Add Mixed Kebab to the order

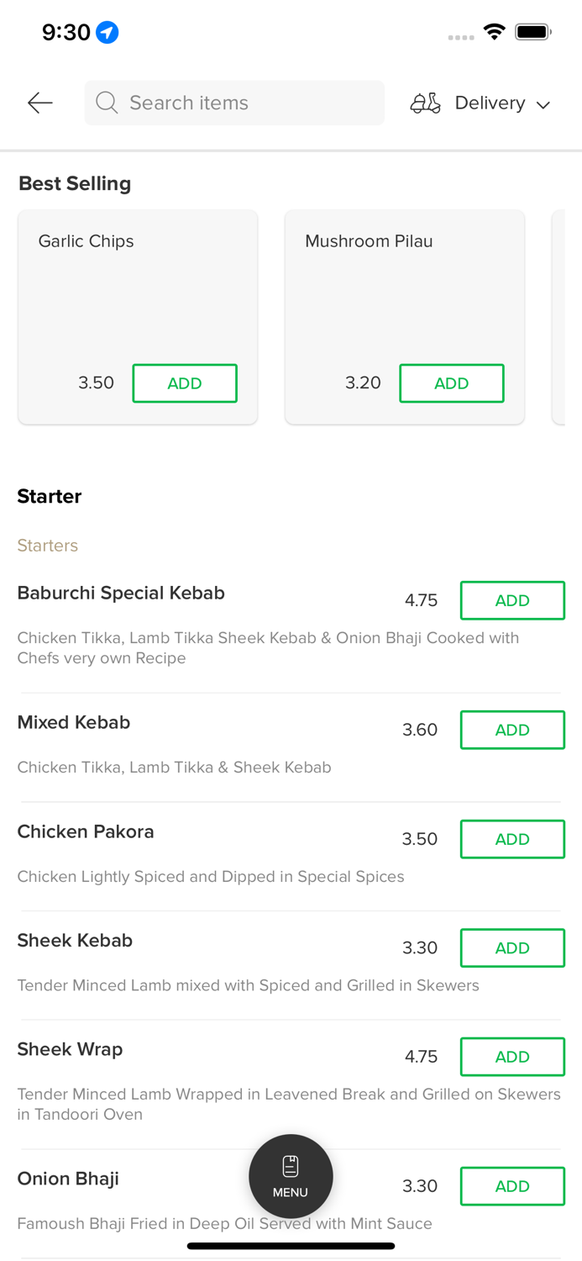click(512, 730)
